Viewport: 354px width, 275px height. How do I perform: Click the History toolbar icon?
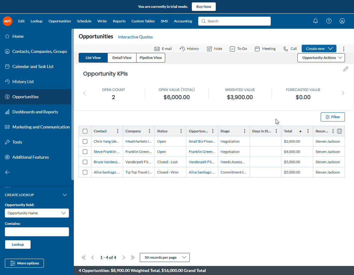coord(189,49)
